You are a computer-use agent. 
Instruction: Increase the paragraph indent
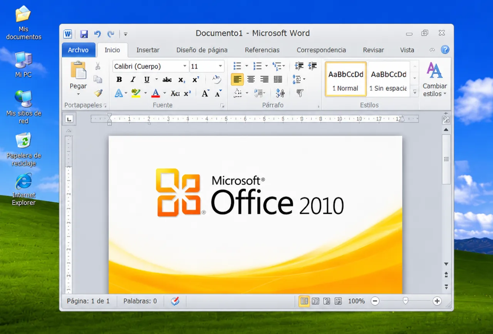click(x=312, y=66)
